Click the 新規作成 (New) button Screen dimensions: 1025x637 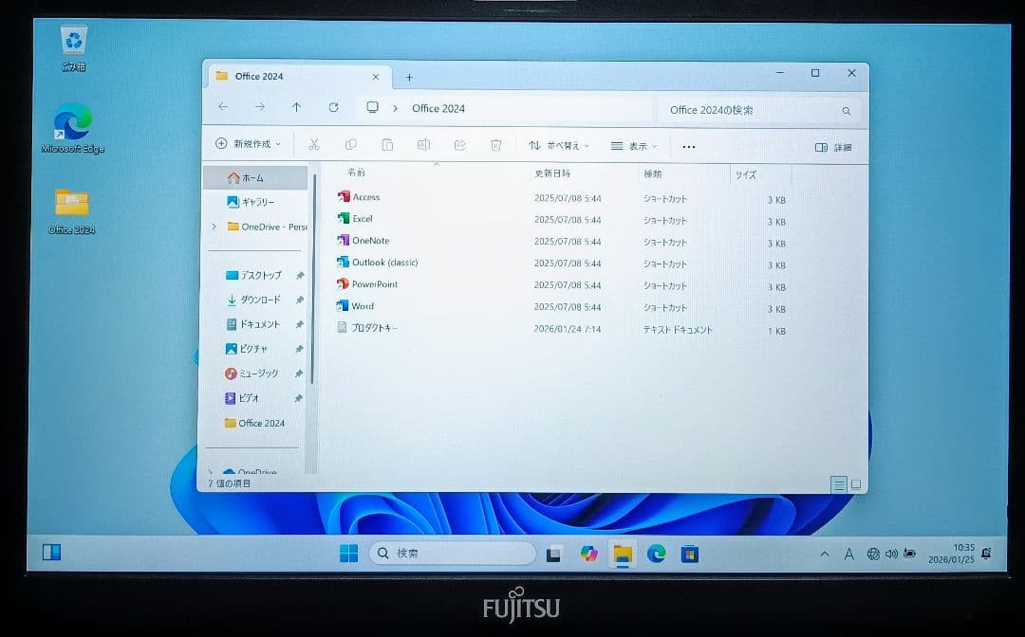click(x=247, y=144)
